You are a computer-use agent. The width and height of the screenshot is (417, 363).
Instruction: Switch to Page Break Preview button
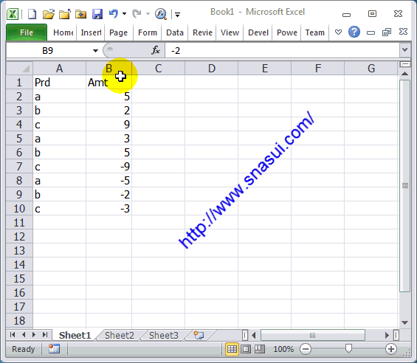tap(259, 349)
